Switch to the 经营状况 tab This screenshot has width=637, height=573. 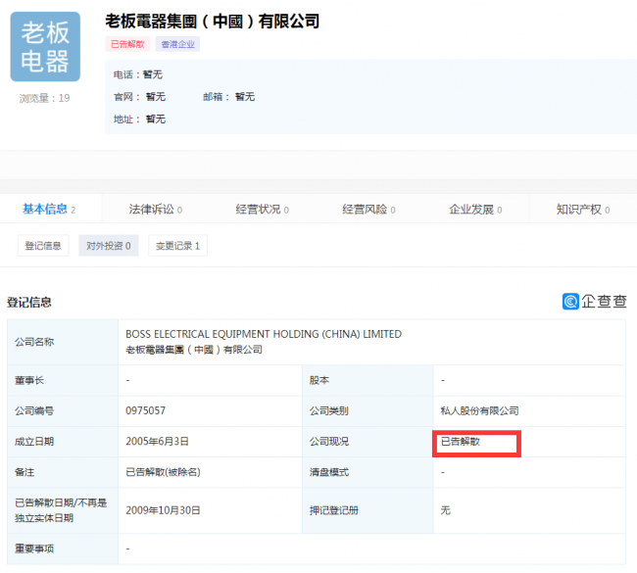[x=262, y=210]
